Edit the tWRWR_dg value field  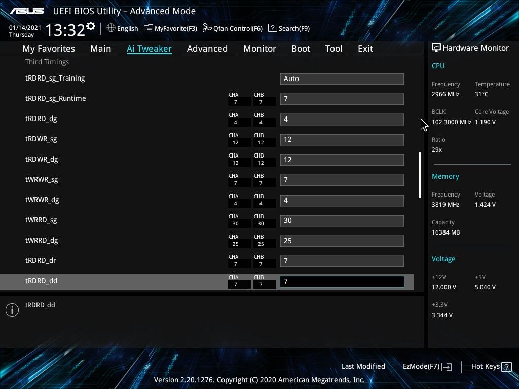tap(342, 201)
